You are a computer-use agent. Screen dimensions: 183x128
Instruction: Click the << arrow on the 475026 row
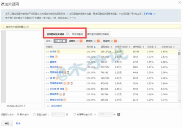click(48, 83)
